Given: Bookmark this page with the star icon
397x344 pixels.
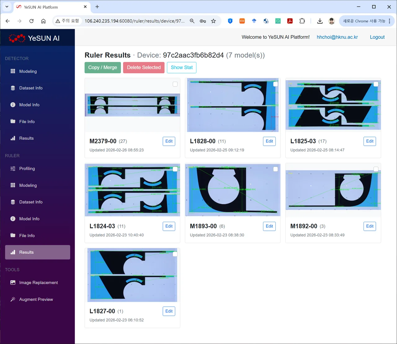Looking at the screenshot, I should click(213, 21).
